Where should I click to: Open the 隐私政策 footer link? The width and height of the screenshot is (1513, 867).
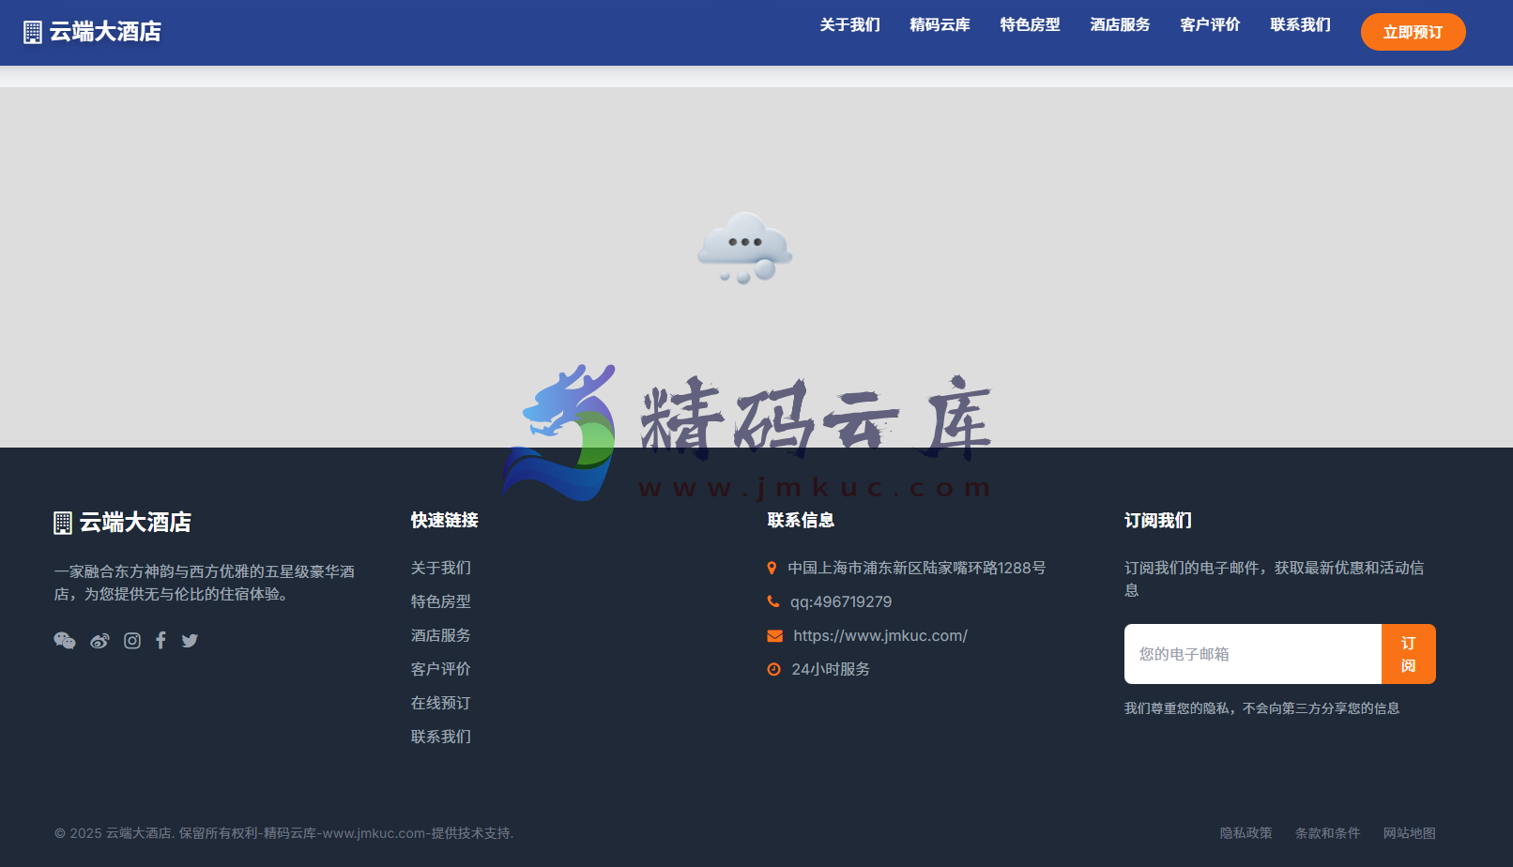coord(1246,833)
